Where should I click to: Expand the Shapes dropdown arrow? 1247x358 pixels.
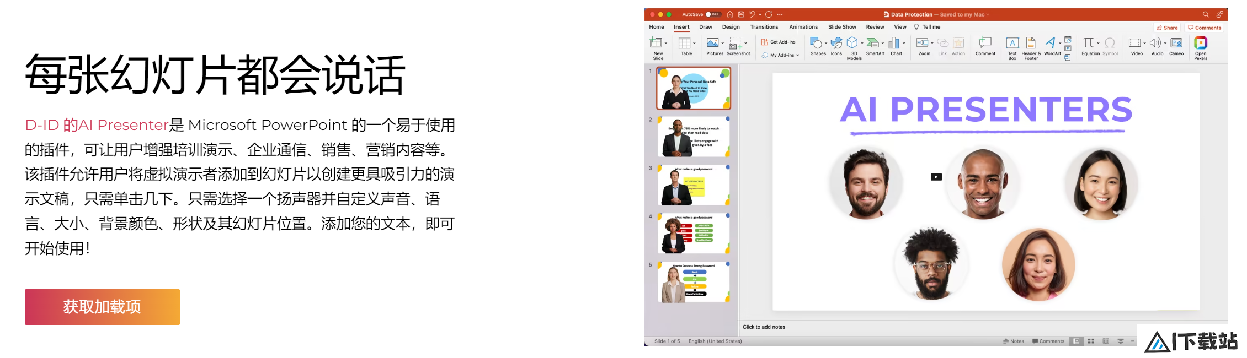(826, 43)
